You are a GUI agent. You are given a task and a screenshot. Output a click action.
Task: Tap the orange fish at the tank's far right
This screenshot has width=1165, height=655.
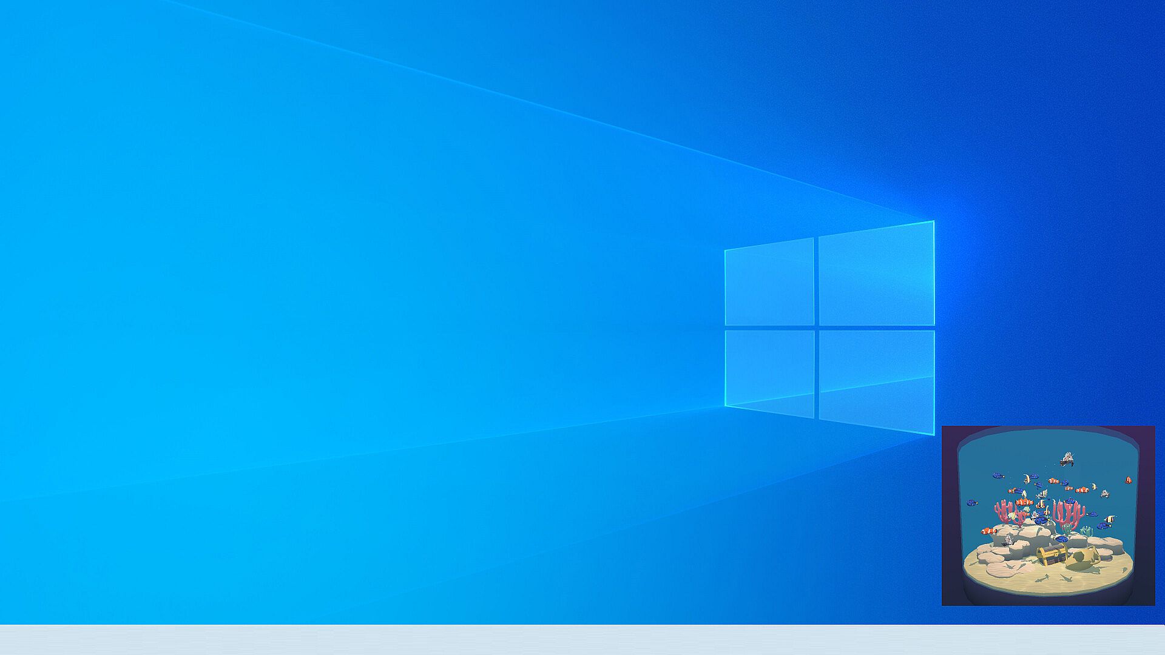click(x=1128, y=480)
